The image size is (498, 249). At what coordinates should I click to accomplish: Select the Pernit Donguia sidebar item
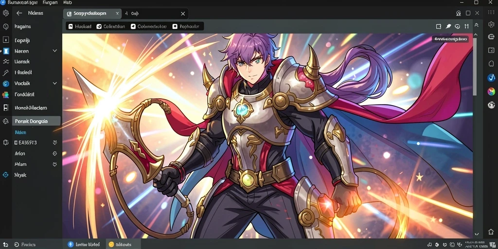pos(36,121)
